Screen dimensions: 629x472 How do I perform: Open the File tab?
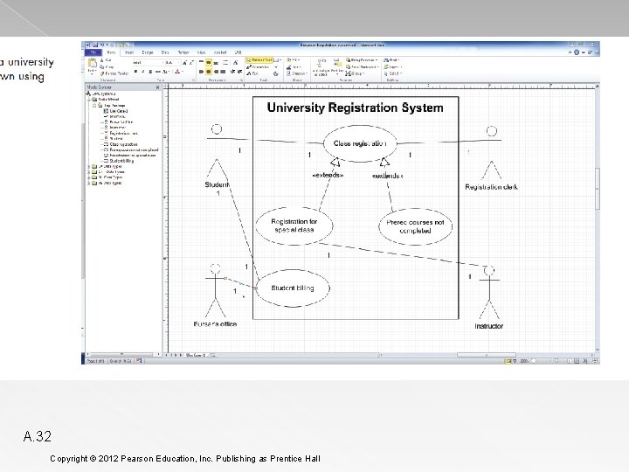click(93, 52)
